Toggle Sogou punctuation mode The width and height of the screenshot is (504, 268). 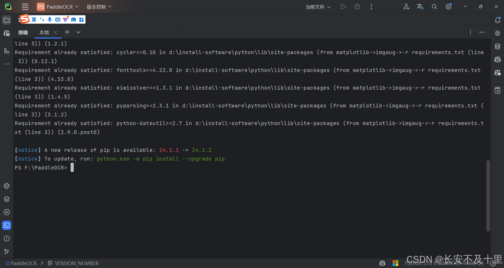(42, 19)
